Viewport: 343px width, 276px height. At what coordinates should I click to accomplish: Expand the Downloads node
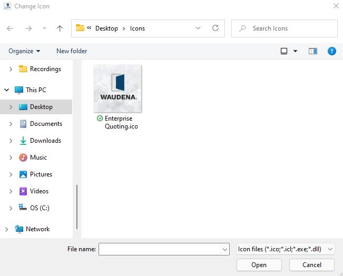click(x=11, y=141)
